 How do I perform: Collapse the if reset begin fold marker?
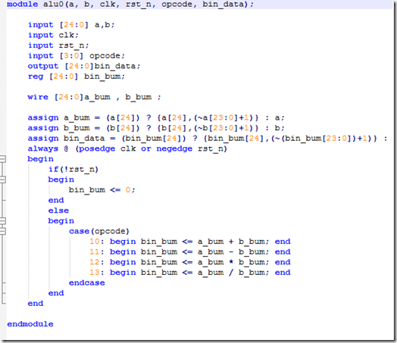[x=2, y=179]
